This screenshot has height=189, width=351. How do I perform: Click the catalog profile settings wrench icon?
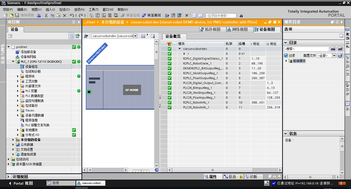340,55
